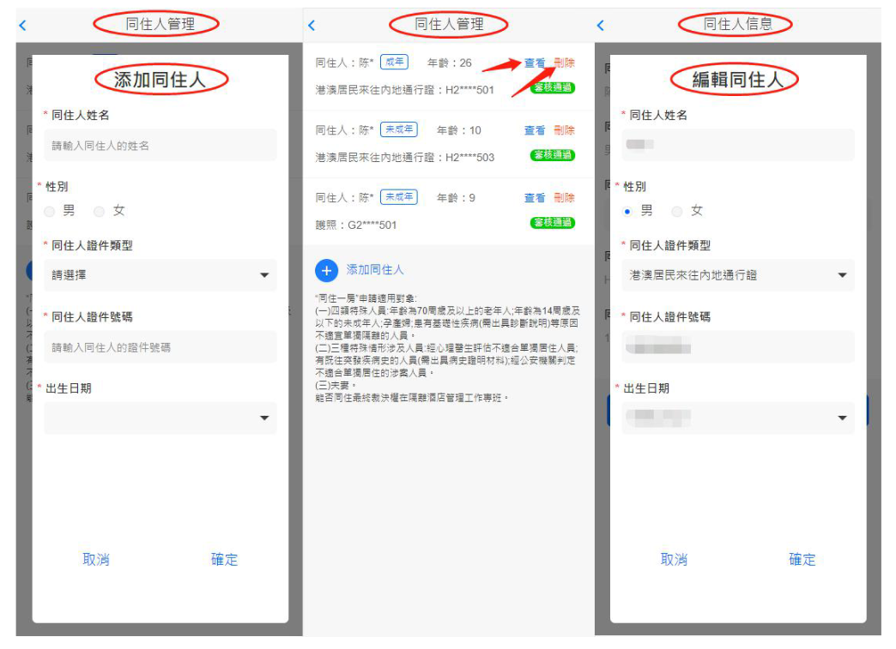Tap 成年 tag of age 26 cohabitant
The image size is (896, 649).
(x=394, y=63)
